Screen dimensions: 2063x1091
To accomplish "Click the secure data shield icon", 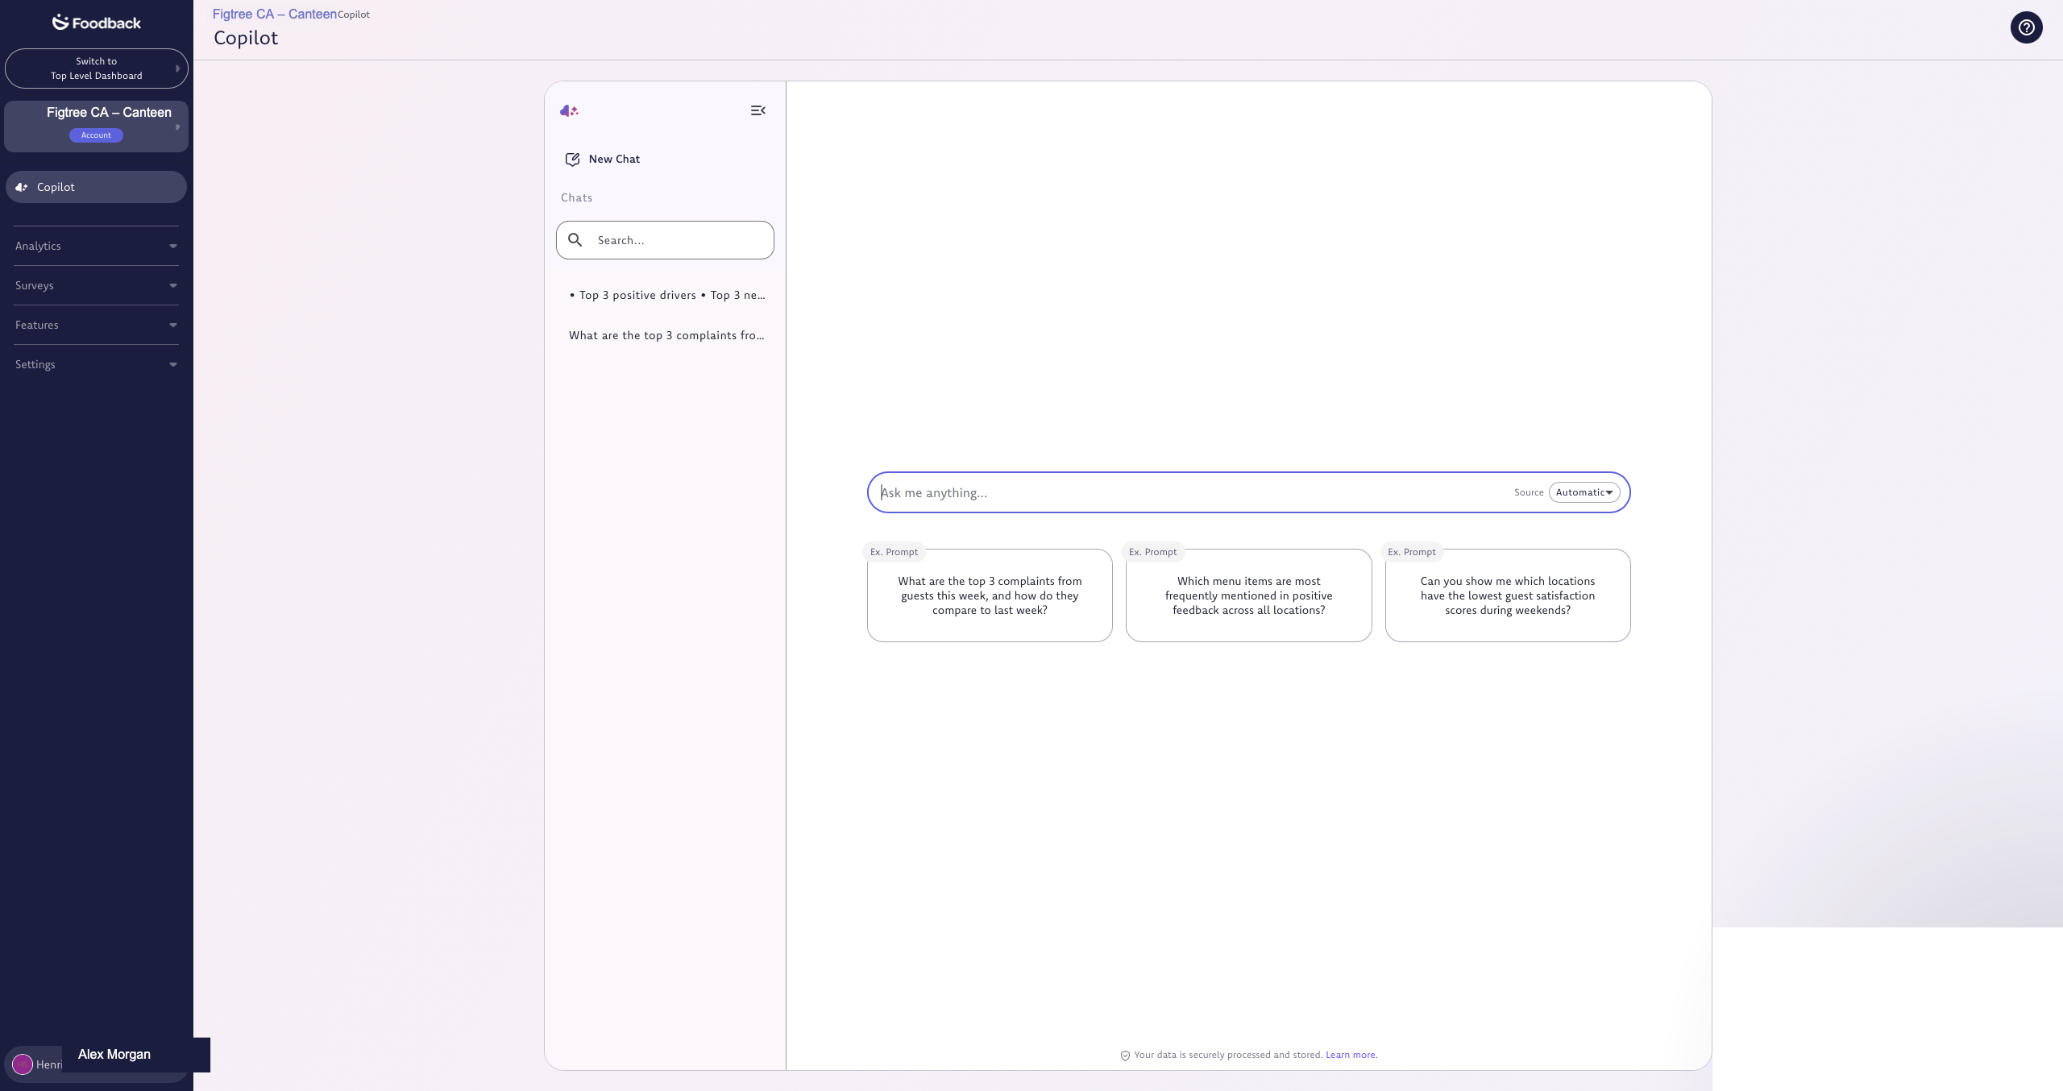I will 1125,1056.
